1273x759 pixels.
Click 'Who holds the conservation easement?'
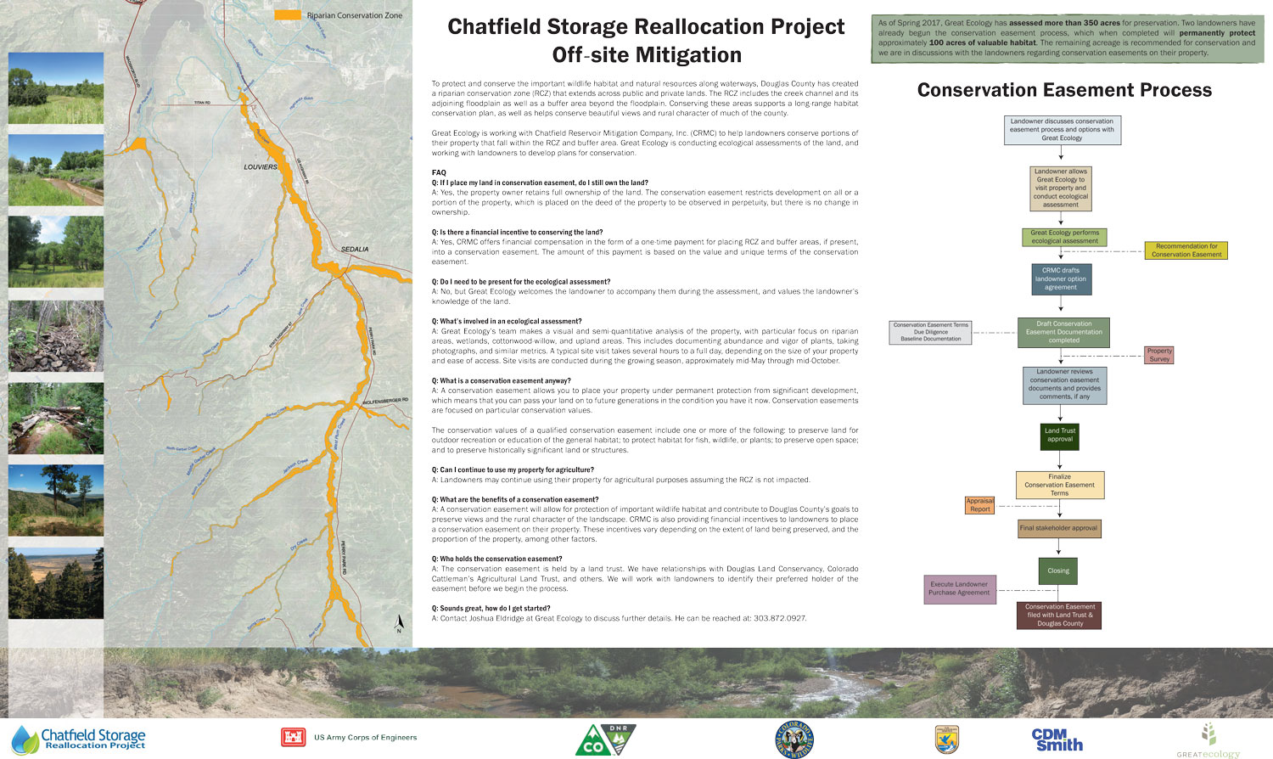pyautogui.click(x=496, y=559)
